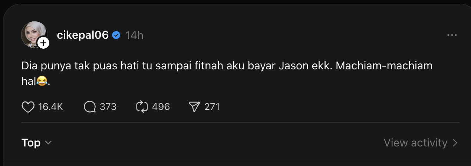The height and width of the screenshot is (166, 471).
Task: Open cikepal06's profile picture
Action: [x=34, y=34]
